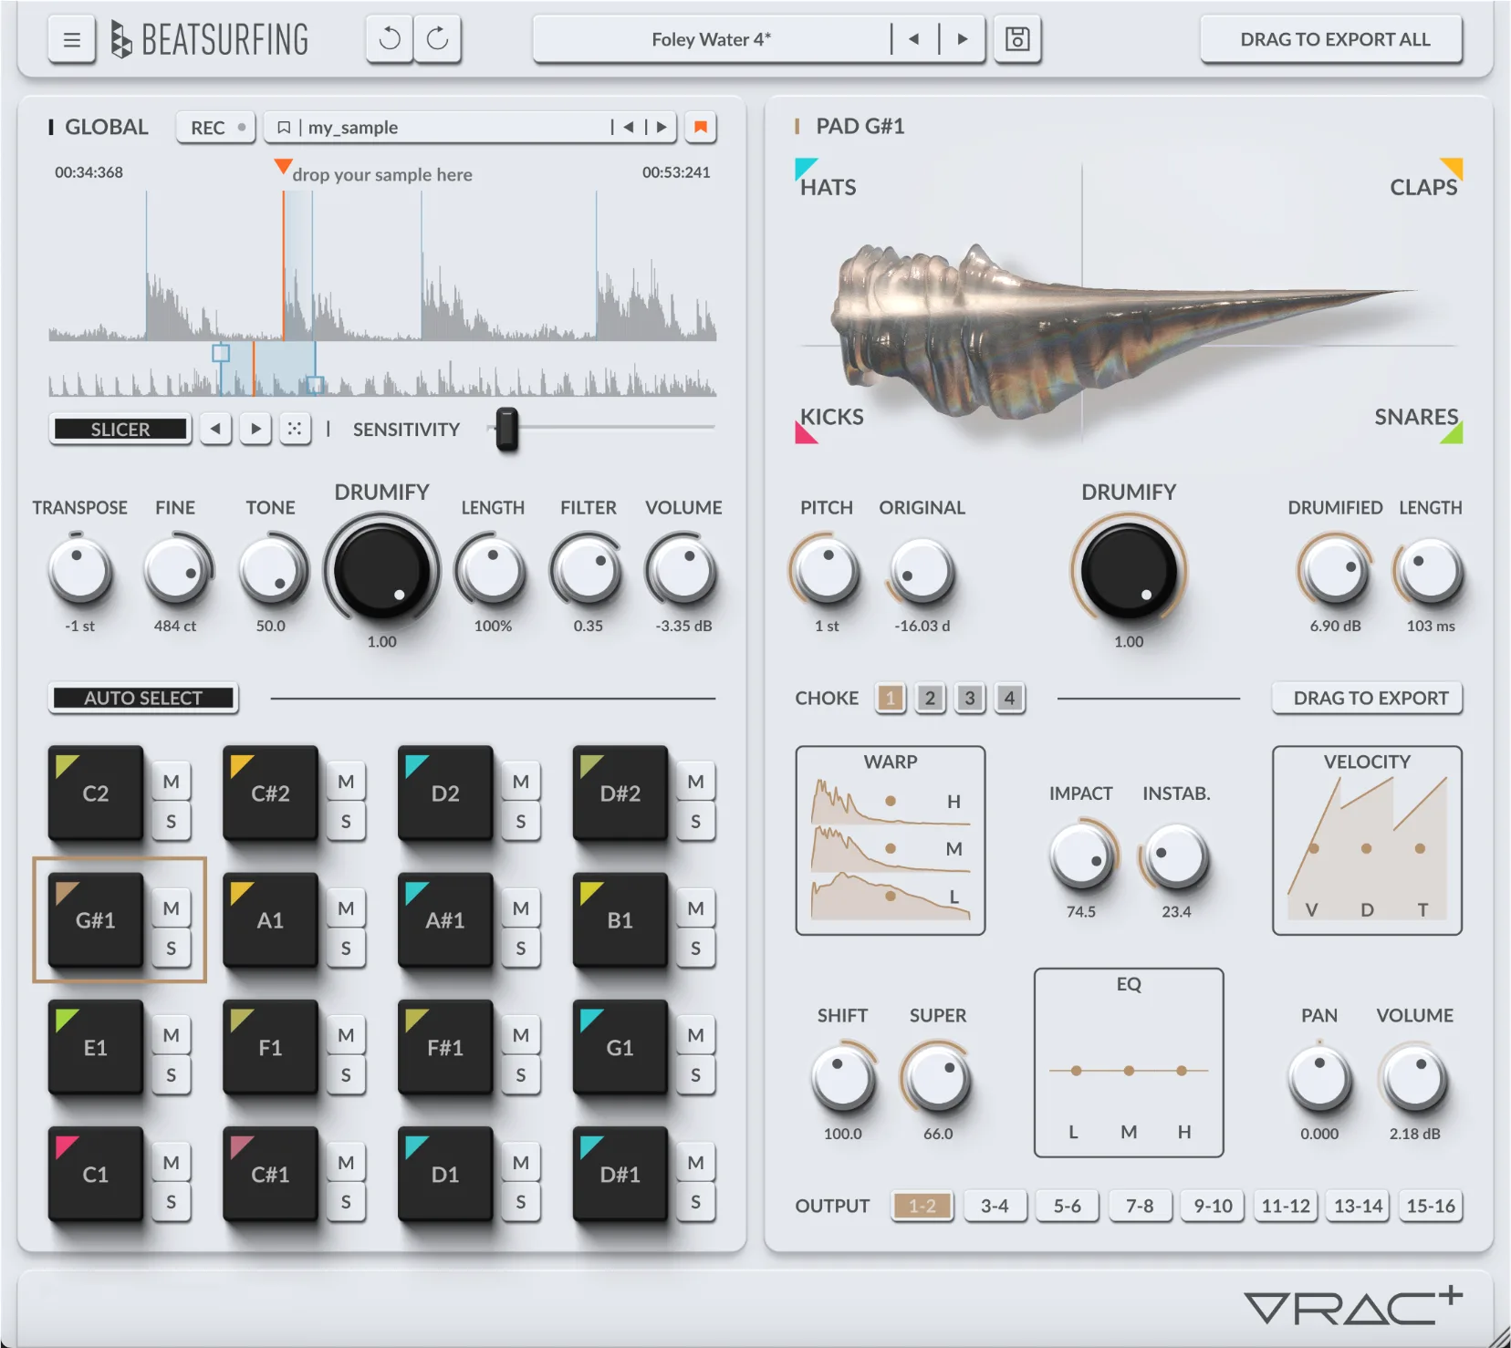This screenshot has height=1348, width=1511.
Task: Select output 3-4
Action: [x=995, y=1206]
